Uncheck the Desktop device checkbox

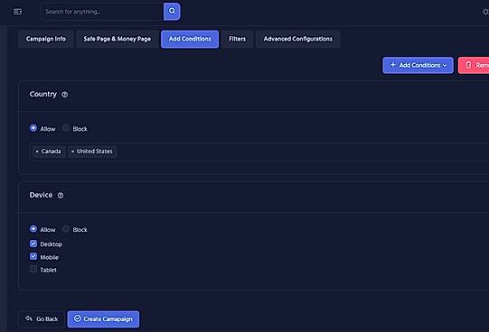[x=33, y=244]
